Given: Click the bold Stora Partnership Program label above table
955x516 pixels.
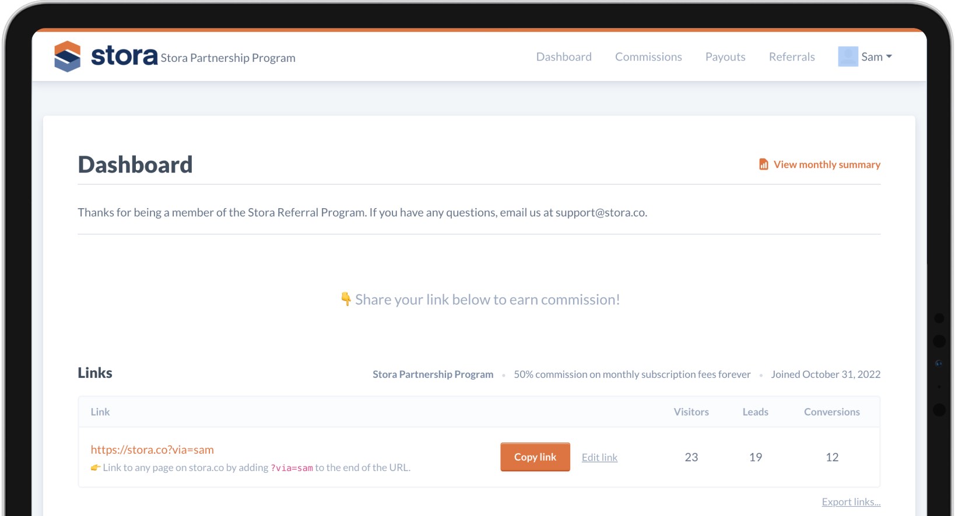Looking at the screenshot, I should (433, 374).
